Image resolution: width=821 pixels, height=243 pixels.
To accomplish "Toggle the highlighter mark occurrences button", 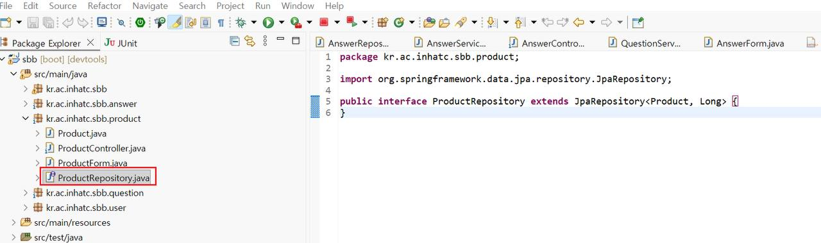I will click(x=175, y=22).
